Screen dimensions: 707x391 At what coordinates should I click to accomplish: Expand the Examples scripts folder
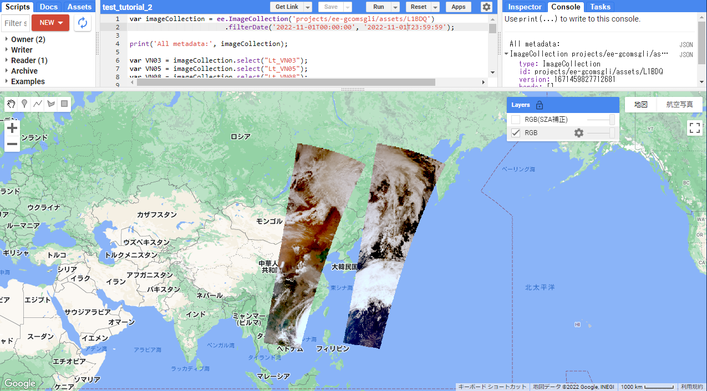tap(6, 81)
